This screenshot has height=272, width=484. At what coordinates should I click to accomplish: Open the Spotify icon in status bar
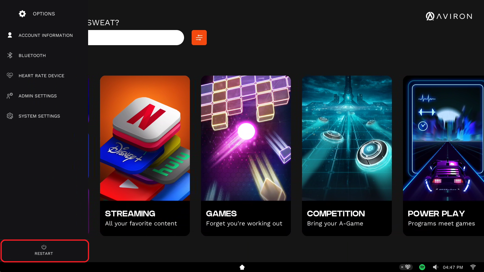(x=422, y=267)
